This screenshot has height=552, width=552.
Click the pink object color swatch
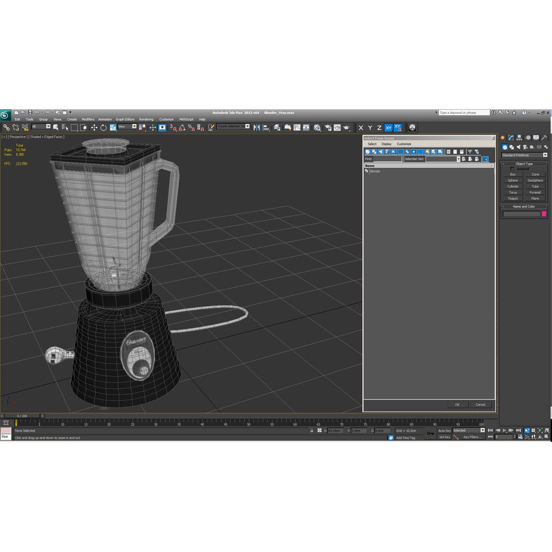(544, 214)
